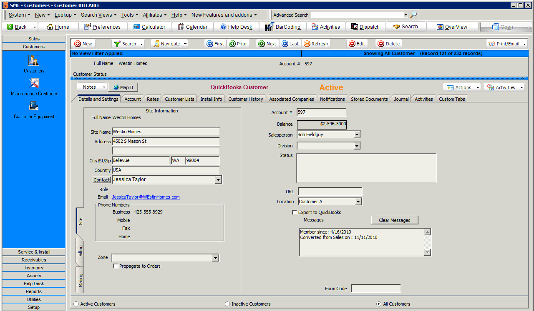Expand the Salesperson dropdown

coord(357,135)
